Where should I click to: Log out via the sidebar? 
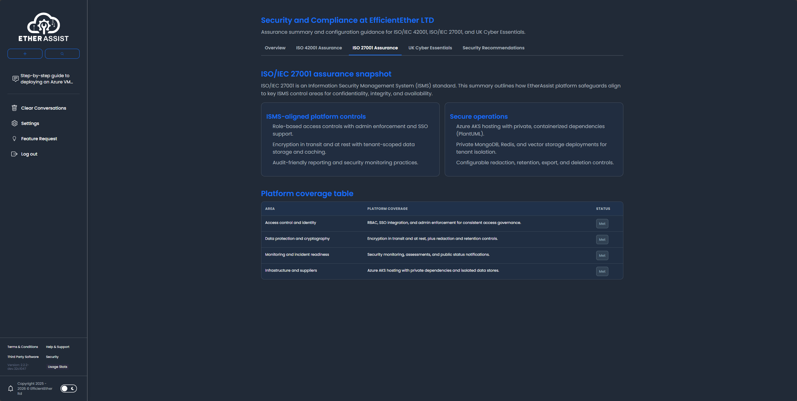29,154
